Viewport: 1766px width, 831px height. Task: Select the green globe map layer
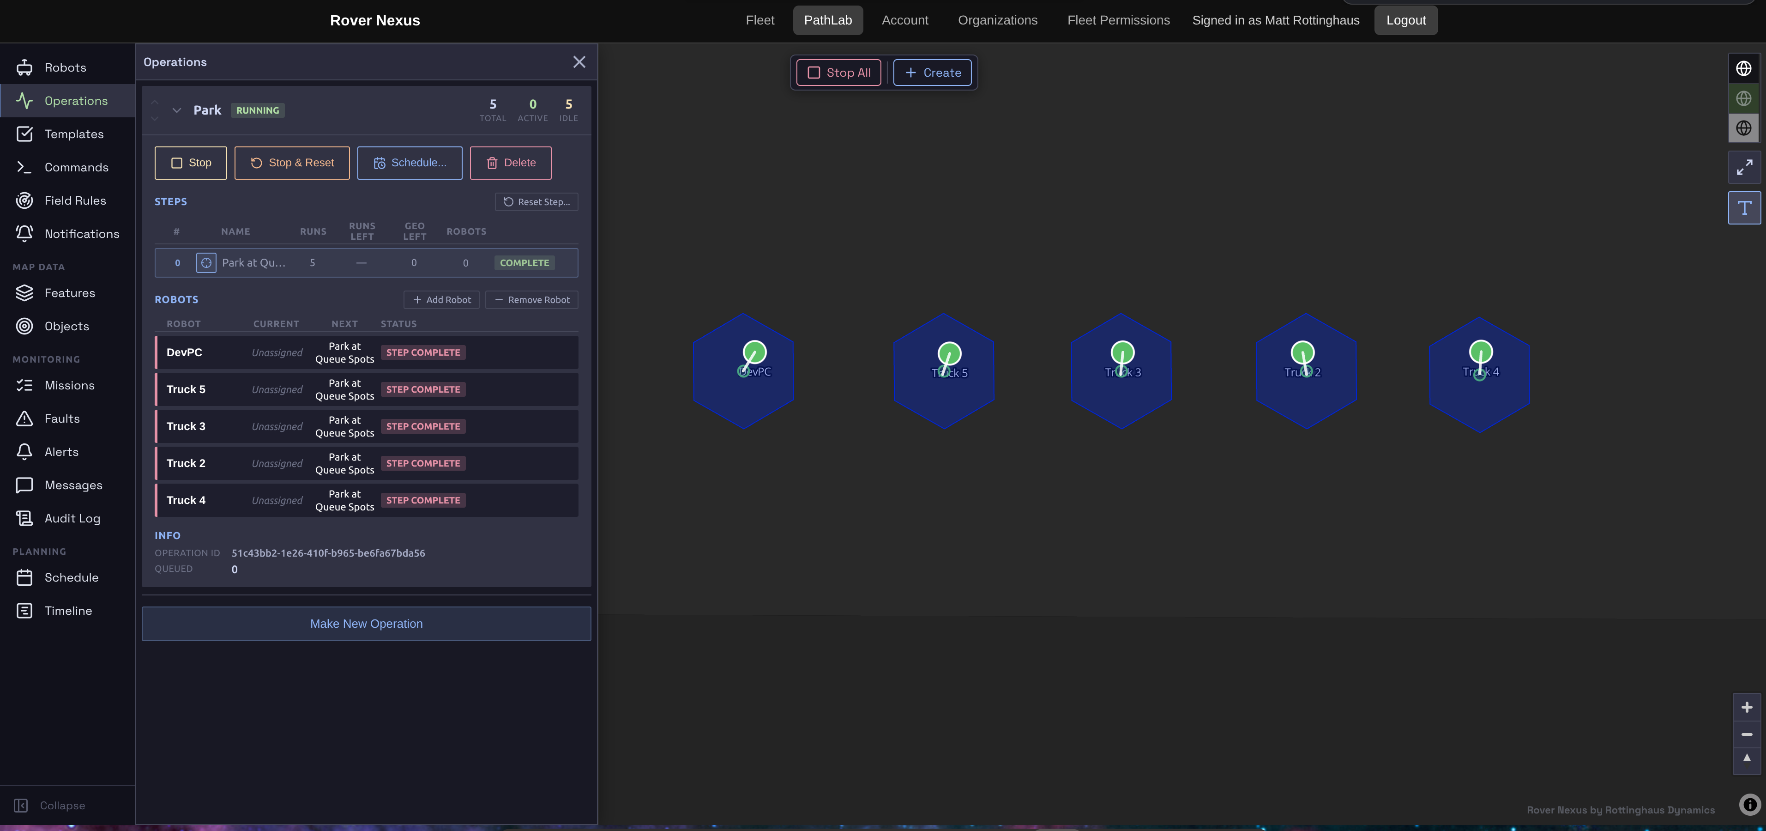click(1743, 98)
